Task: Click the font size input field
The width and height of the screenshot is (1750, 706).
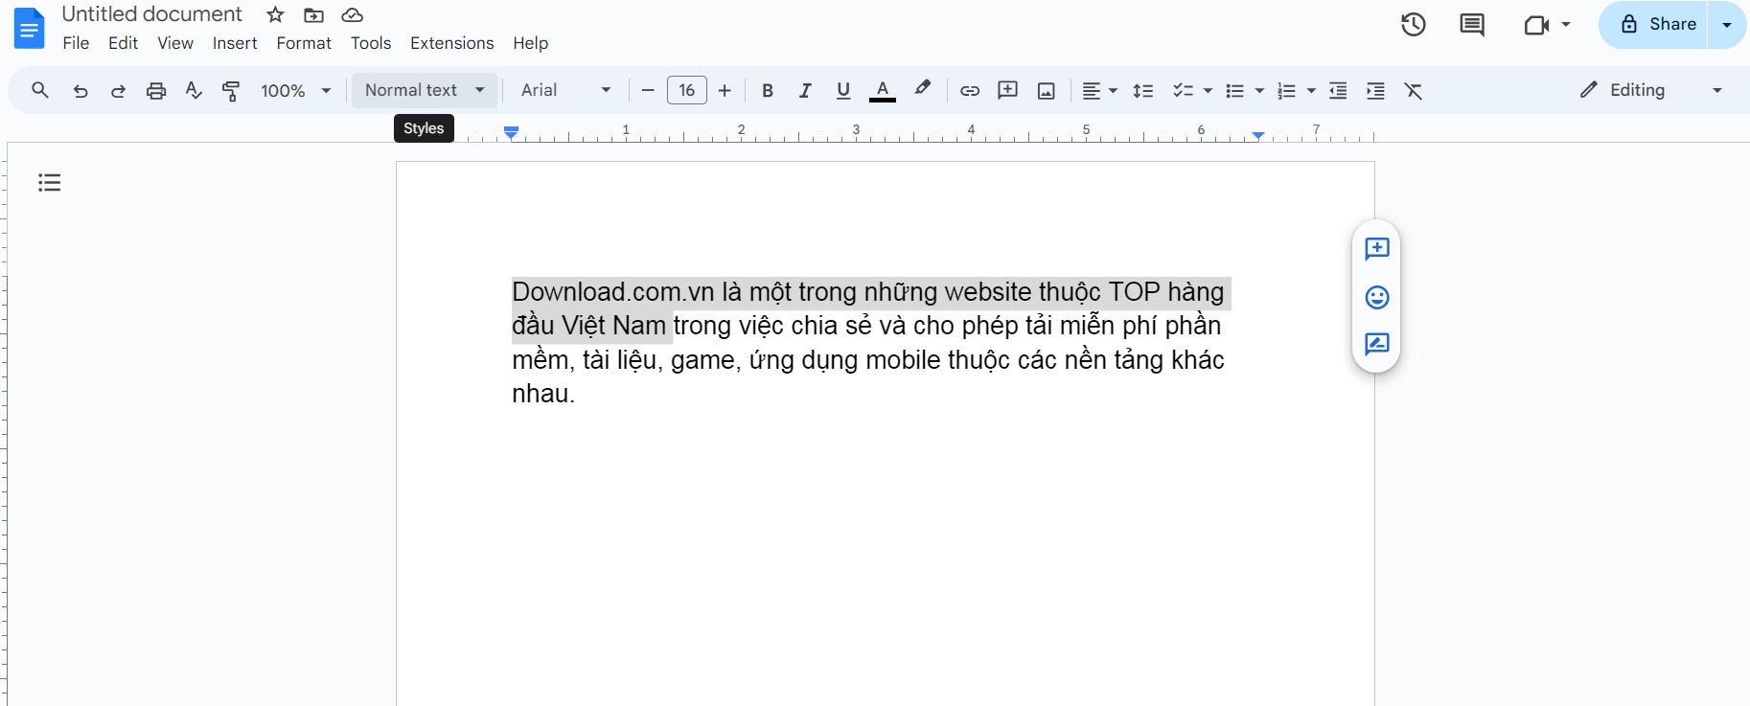Action: click(687, 90)
